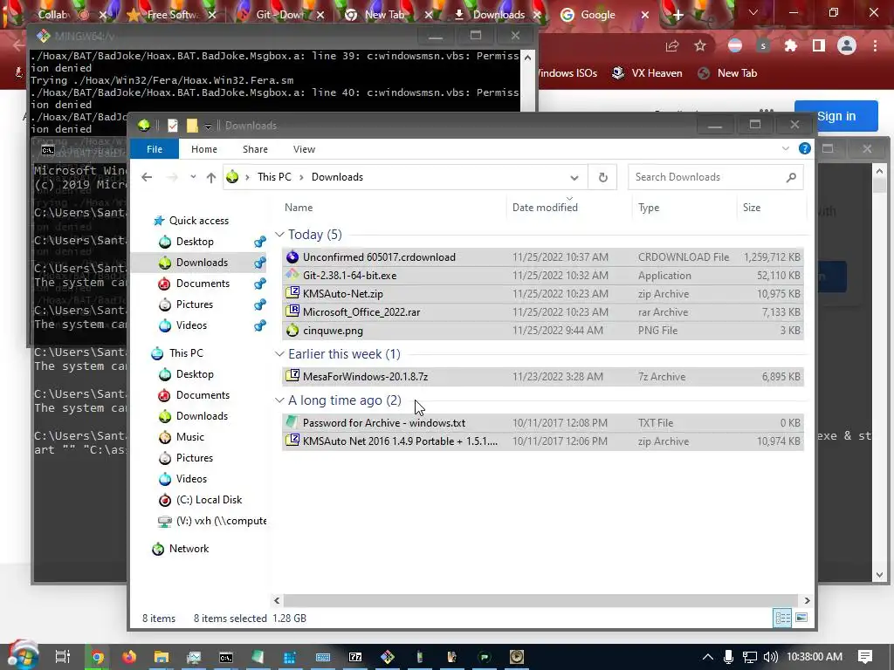
Task: Open new Chrome tab with plus button
Action: pos(677,15)
